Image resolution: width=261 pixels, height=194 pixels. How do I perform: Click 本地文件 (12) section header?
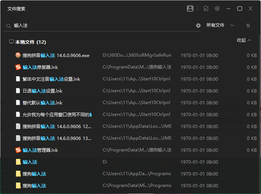[30, 42]
